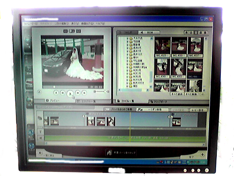234x176 pixels.
Task: Click the round icon left of playback controls
Action: (x=39, y=92)
